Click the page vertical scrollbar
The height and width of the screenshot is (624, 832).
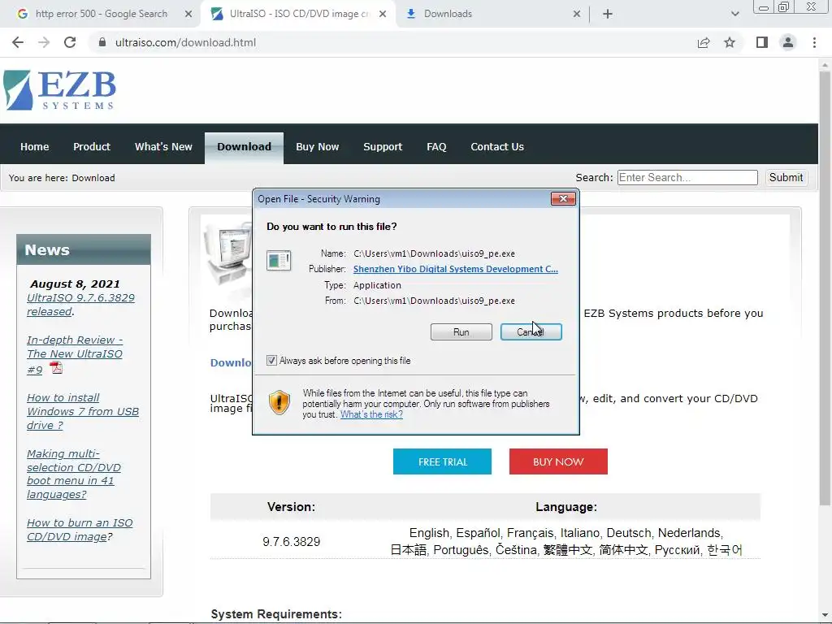pyautogui.click(x=825, y=287)
